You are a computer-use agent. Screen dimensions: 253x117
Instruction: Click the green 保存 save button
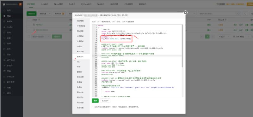tap(95, 101)
